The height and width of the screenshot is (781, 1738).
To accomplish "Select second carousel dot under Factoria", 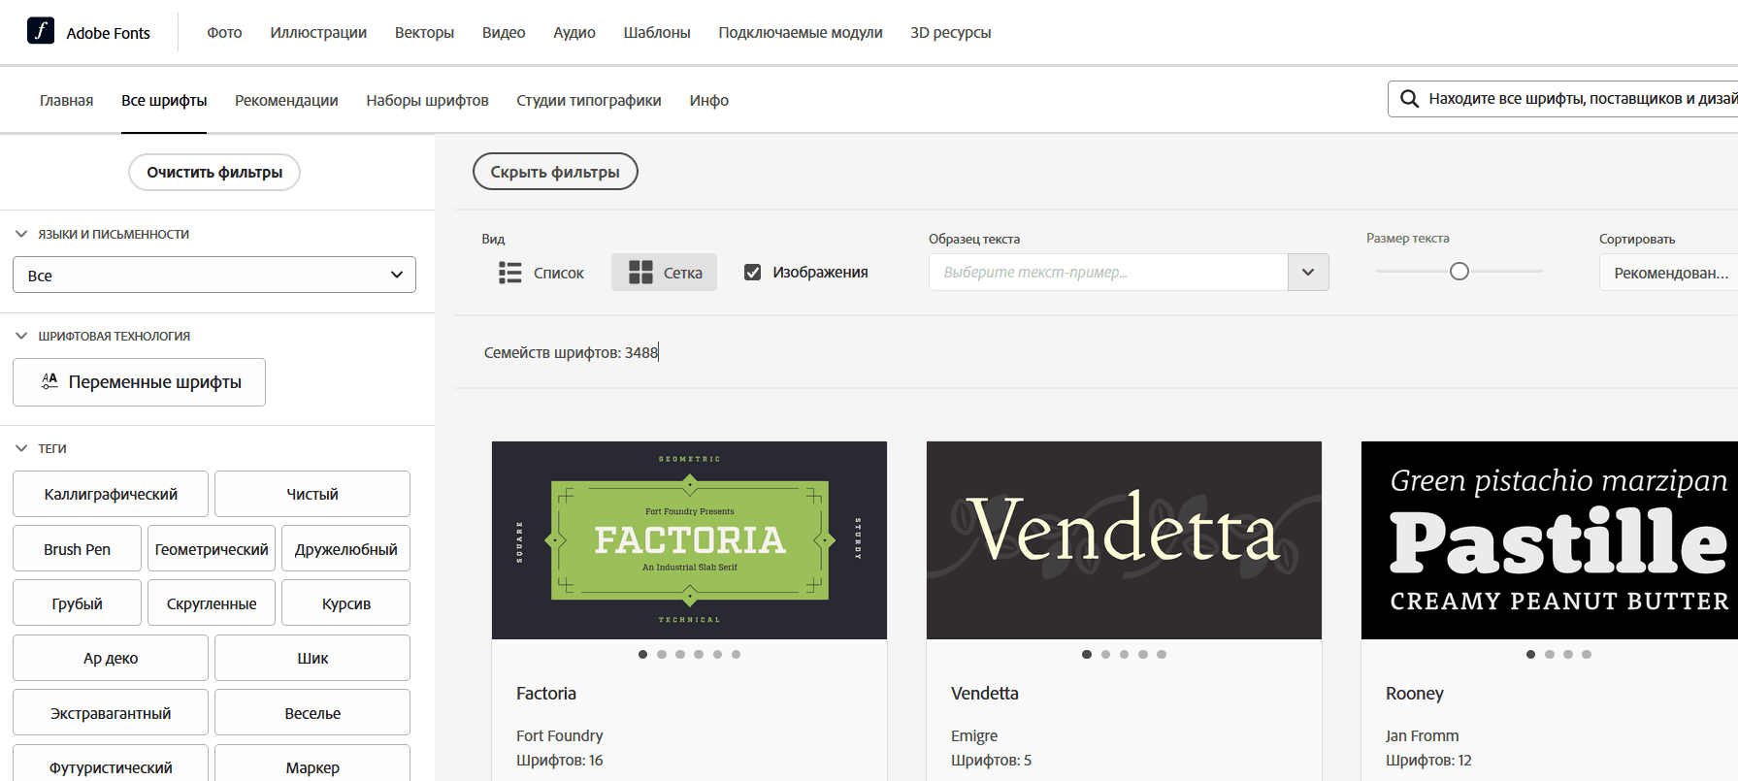I will click(662, 654).
